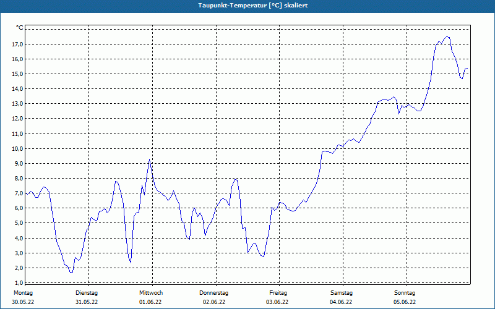Click the '30.05.22' date label
The height and width of the screenshot is (309, 495).
23,302
